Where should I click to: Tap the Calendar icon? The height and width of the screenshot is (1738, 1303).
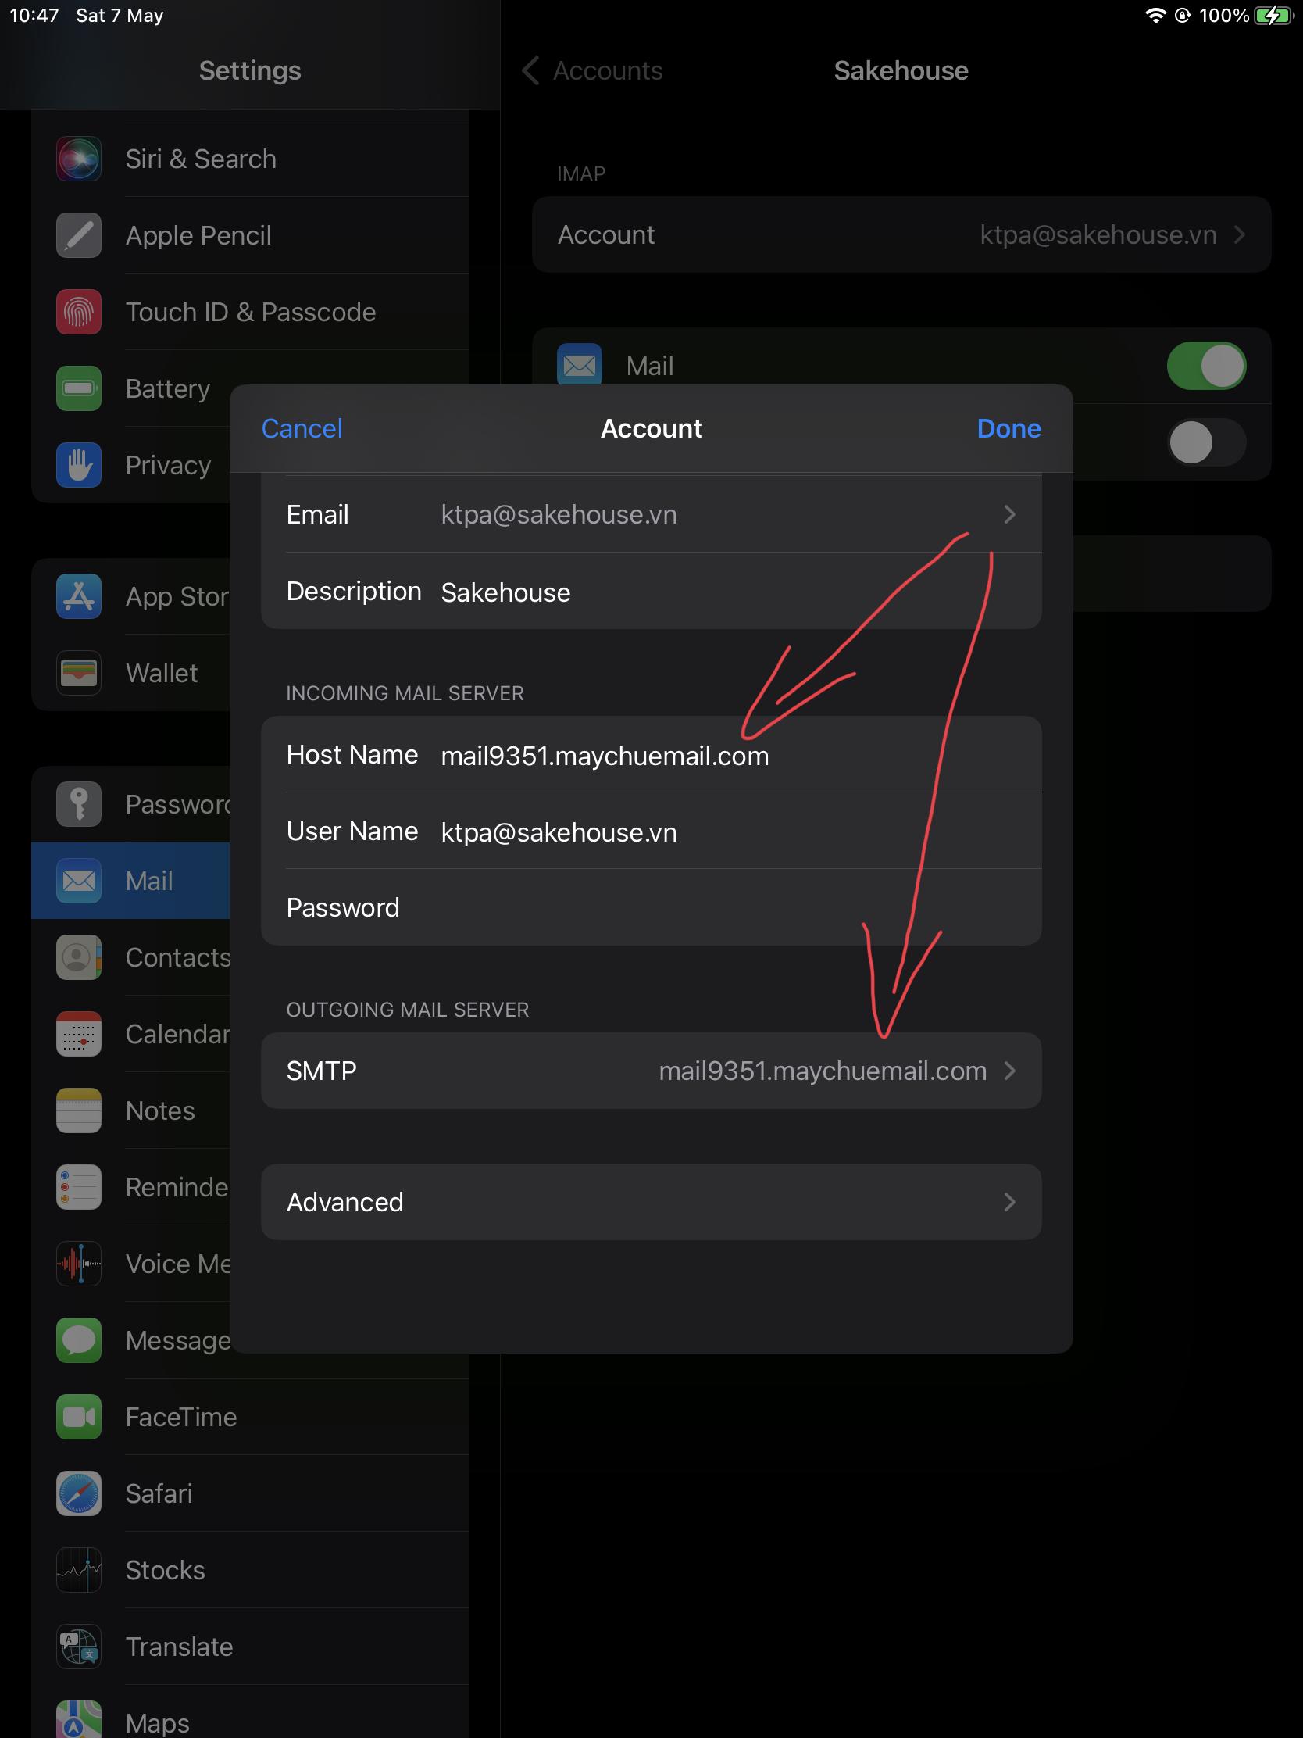(79, 1034)
